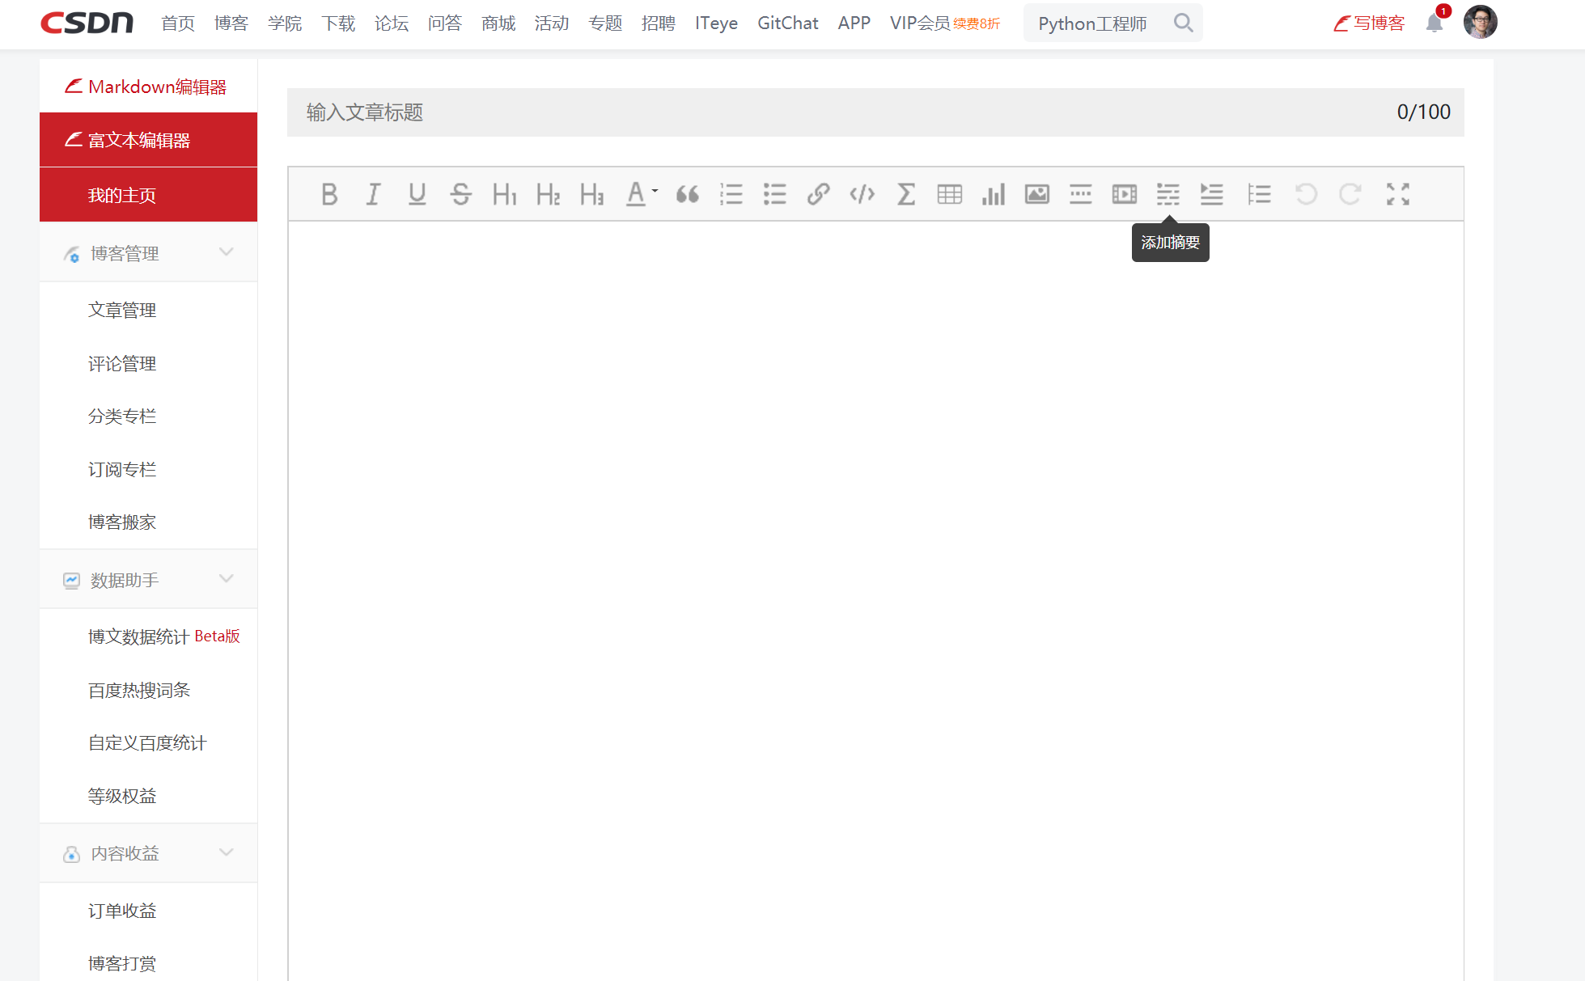Open 文章管理 in sidebar menu
Screen dimensions: 1585x981
pos(122,310)
